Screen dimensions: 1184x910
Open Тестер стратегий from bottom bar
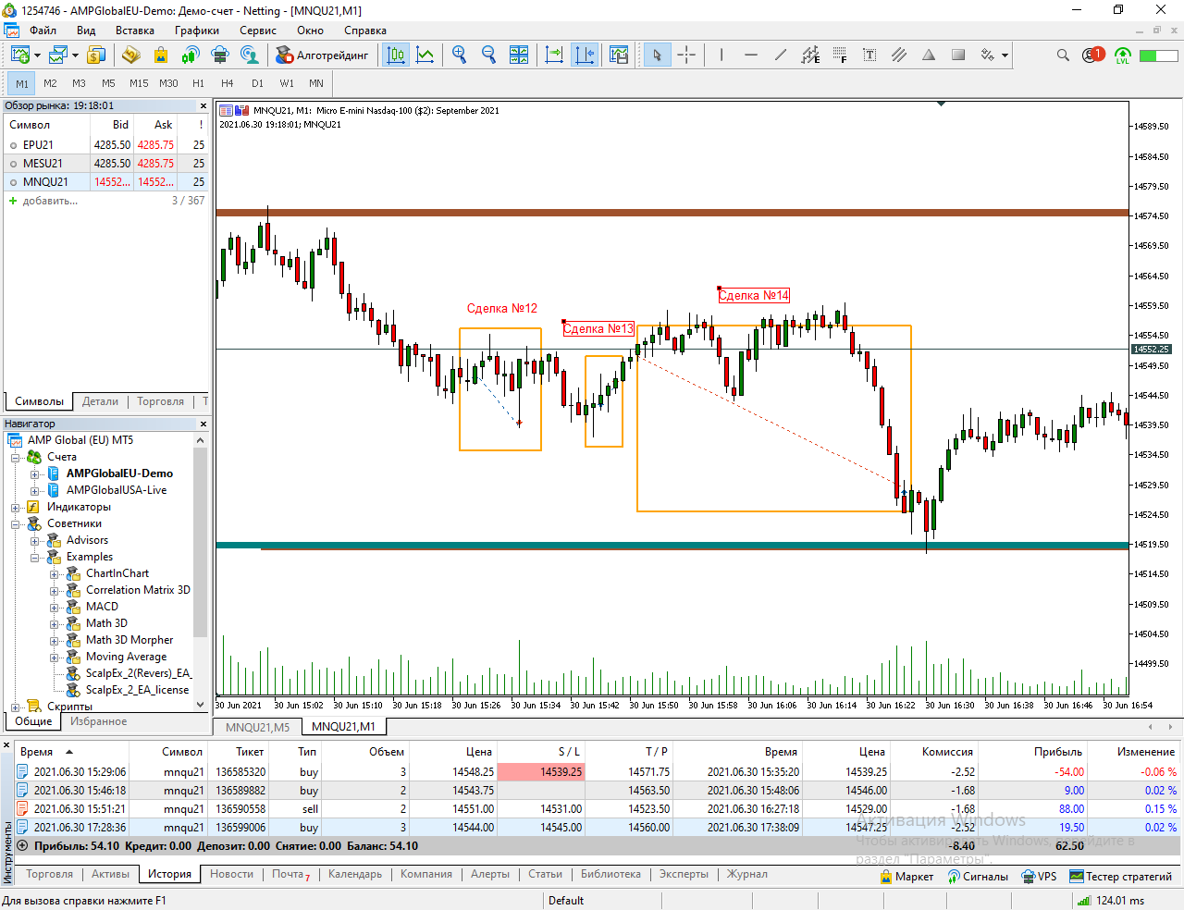click(1120, 877)
